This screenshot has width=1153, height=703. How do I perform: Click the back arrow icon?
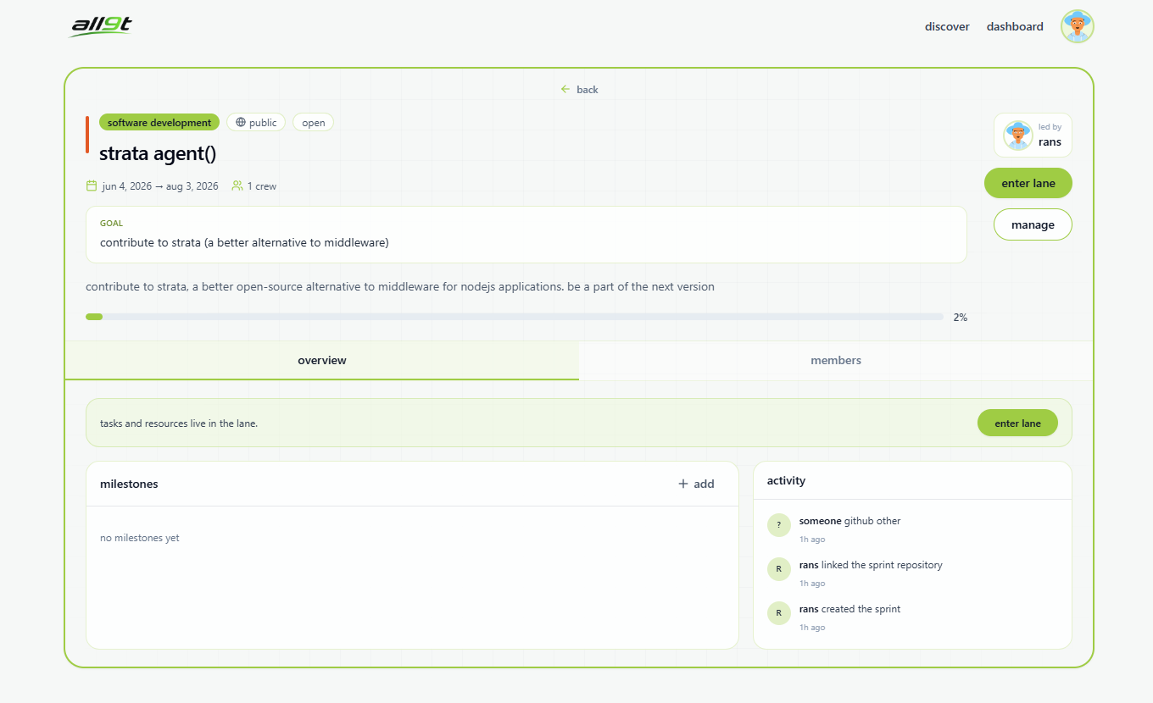pos(565,89)
